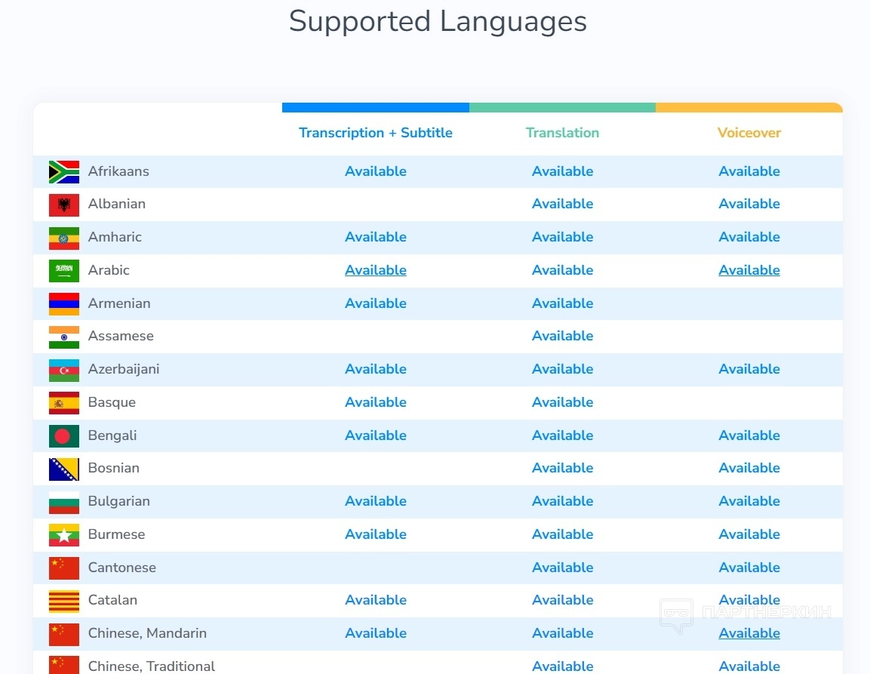Click the Supported Languages heading
This screenshot has height=674, width=870.
pos(438,21)
